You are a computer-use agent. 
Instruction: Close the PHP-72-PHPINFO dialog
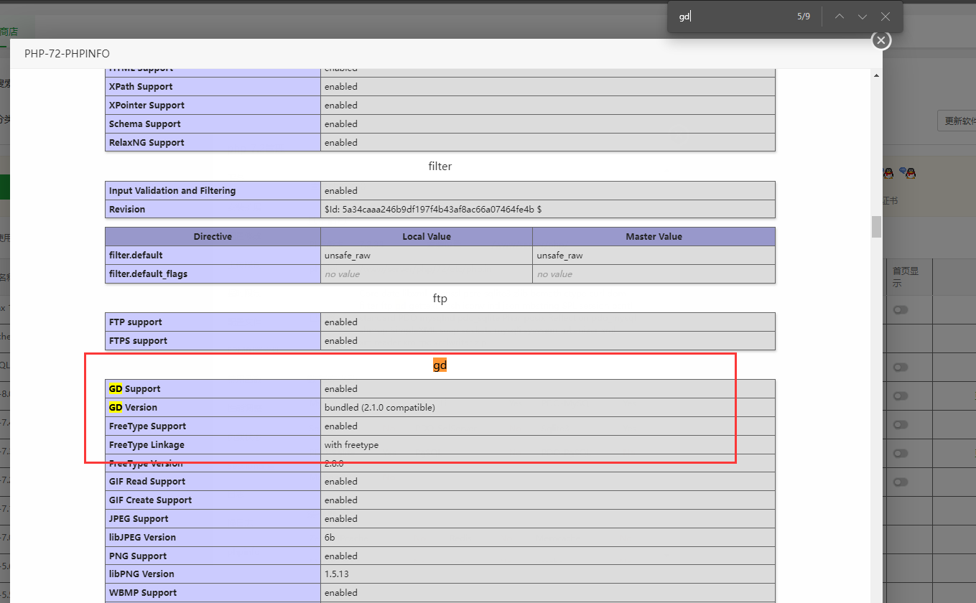(881, 40)
